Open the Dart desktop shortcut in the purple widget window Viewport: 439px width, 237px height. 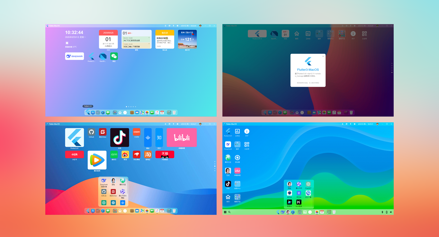103,56
